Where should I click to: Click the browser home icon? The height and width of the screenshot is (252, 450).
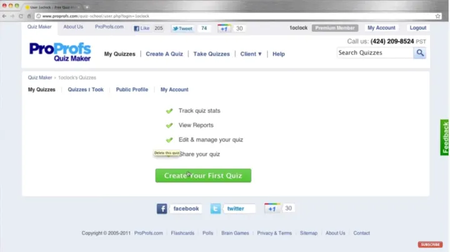pyautogui.click(x=29, y=16)
